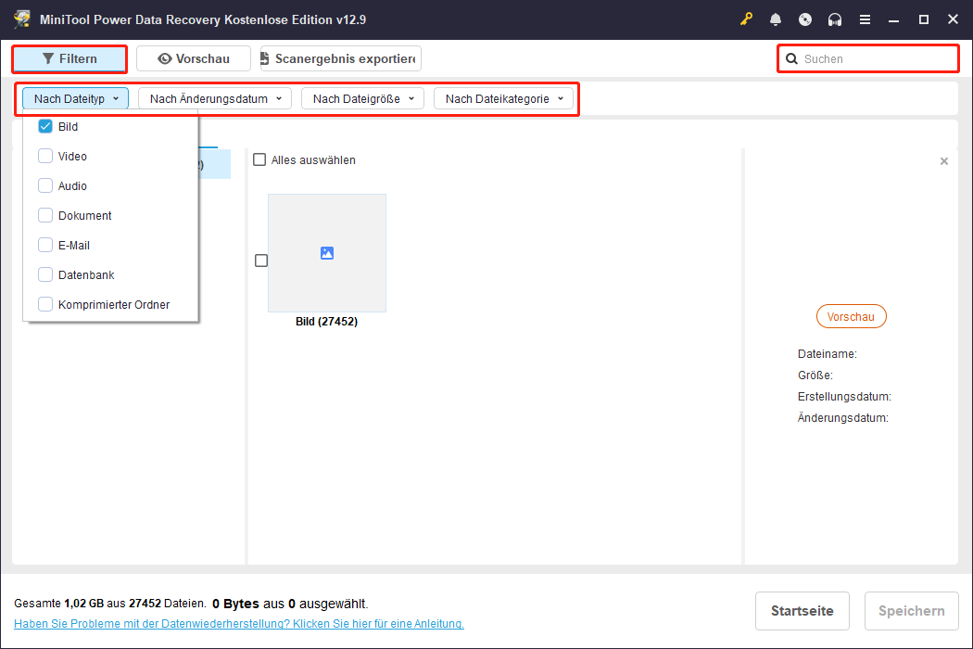Minimize the MiniTool window
The height and width of the screenshot is (649, 973).
click(x=893, y=19)
